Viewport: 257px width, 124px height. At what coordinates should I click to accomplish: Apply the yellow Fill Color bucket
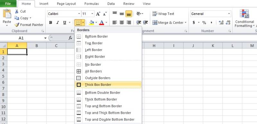point(92,22)
